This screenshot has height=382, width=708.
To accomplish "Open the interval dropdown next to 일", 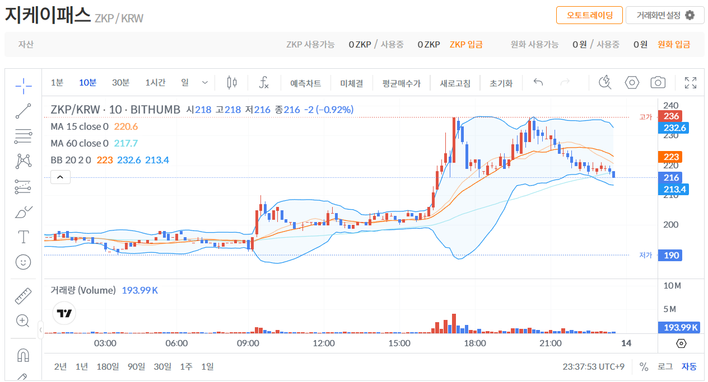I will (x=204, y=82).
